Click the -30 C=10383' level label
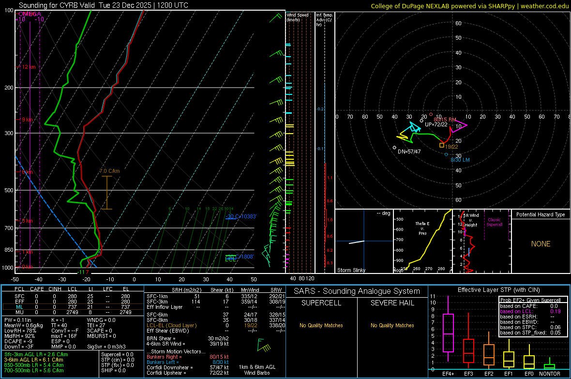The width and height of the screenshot is (571, 379). [x=241, y=216]
